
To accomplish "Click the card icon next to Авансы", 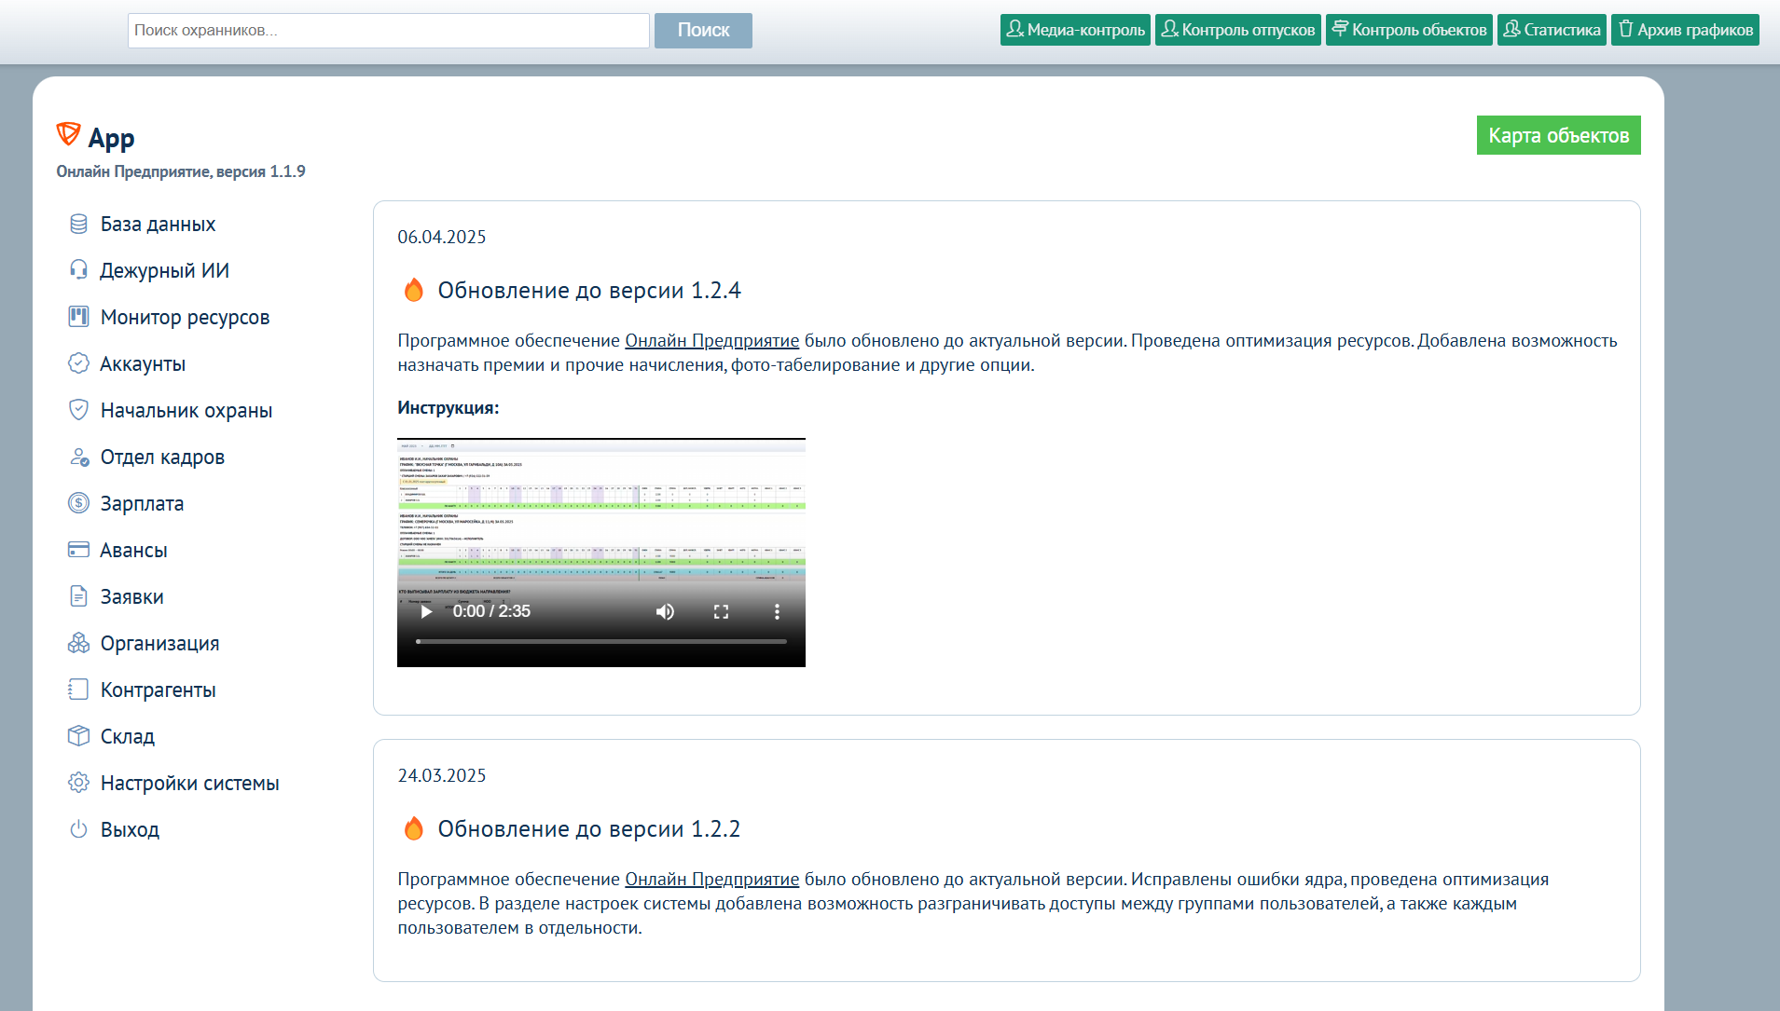I will 78,550.
